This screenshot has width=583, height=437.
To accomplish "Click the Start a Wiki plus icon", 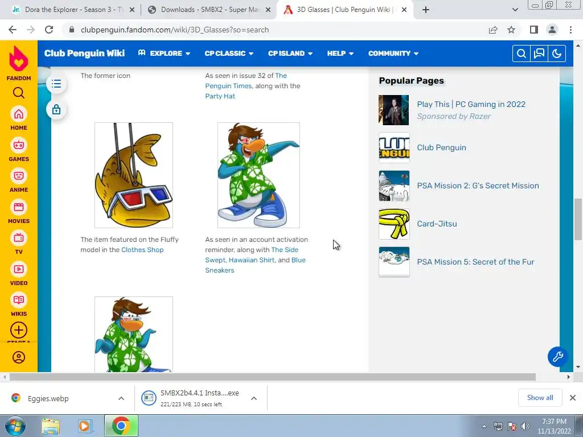I will tap(19, 330).
